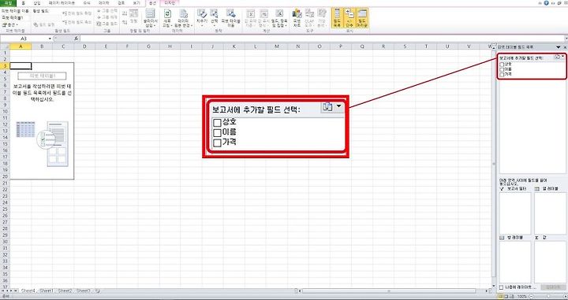This screenshot has height=300, width=568.
Task: Switch to the 페이지 레이아웃 tab
Action: pyautogui.click(x=62, y=3)
